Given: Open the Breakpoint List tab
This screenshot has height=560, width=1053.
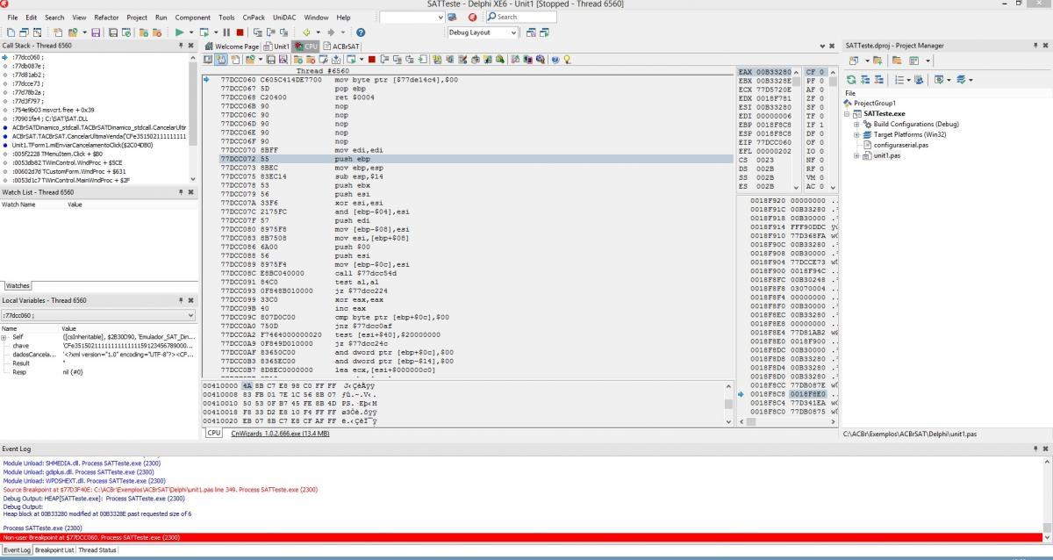Looking at the screenshot, I should (54, 550).
